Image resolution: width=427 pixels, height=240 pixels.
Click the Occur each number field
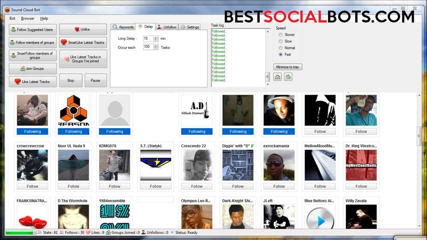tap(148, 47)
